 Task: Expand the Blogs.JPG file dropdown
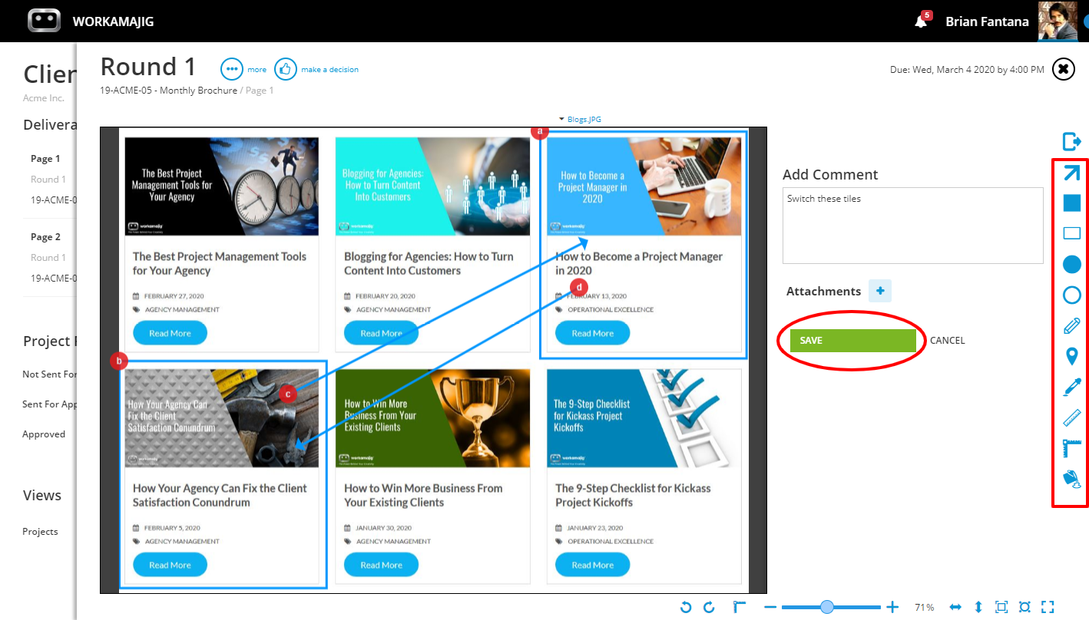(580, 119)
